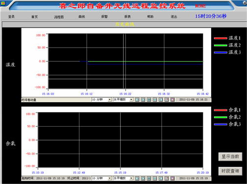The width and height of the screenshot is (247, 184).
Task: Click the 时段查询 button
Action: pos(230,171)
